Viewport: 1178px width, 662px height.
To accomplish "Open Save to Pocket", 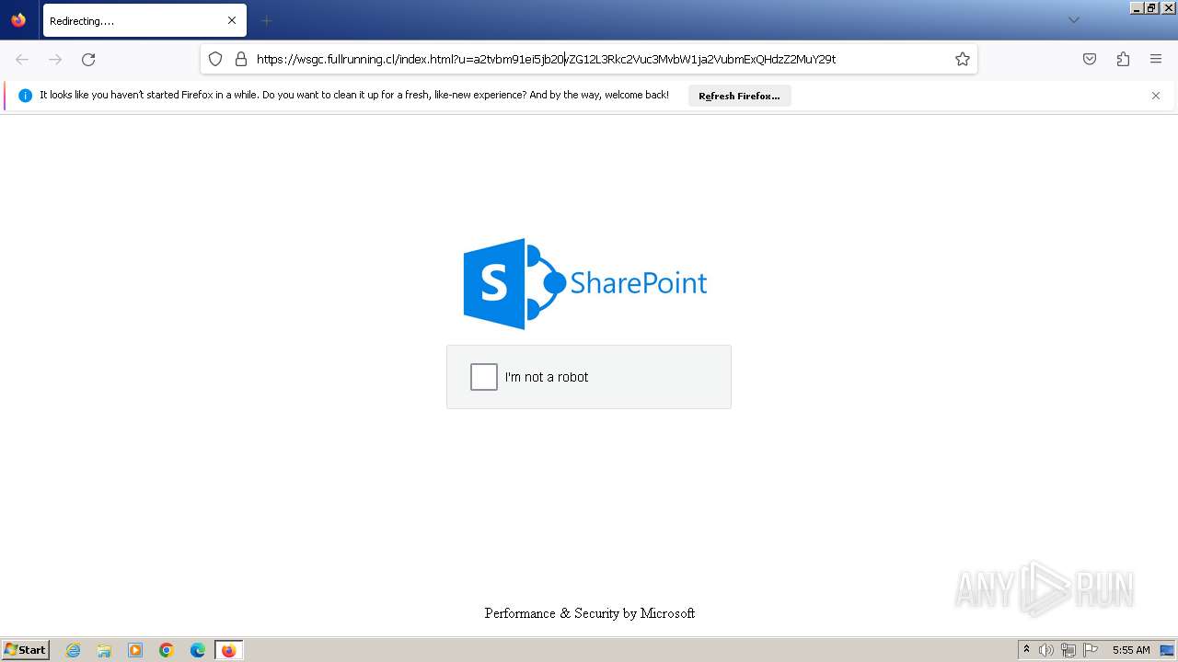I will [1090, 59].
